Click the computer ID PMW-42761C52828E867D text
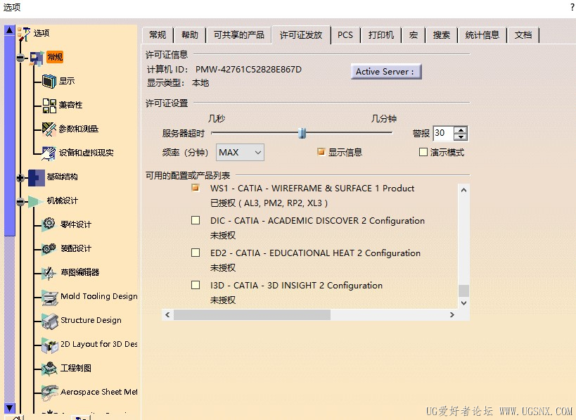This screenshot has width=576, height=420. (x=248, y=69)
